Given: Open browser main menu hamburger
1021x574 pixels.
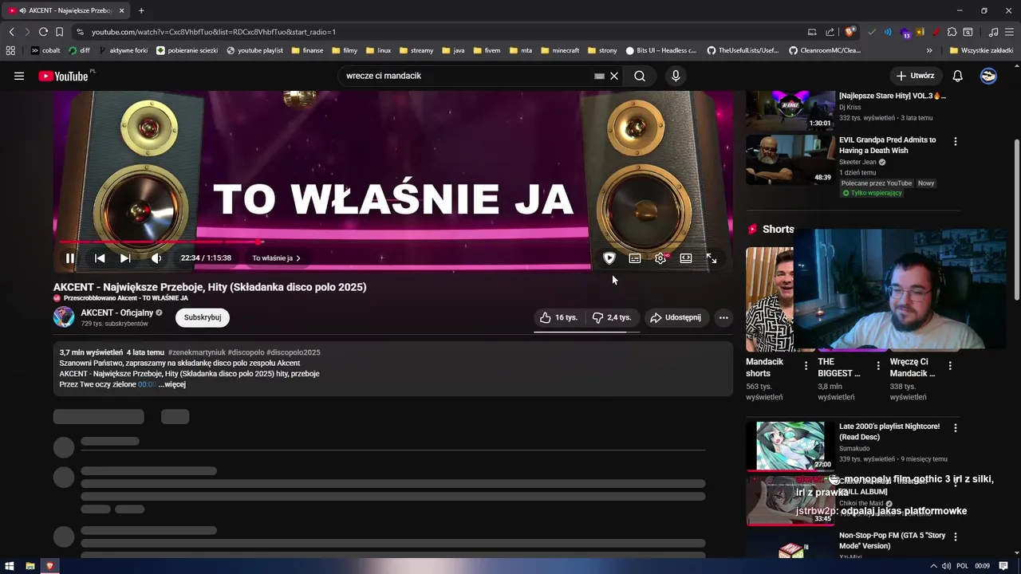Looking at the screenshot, I should pyautogui.click(x=1009, y=32).
